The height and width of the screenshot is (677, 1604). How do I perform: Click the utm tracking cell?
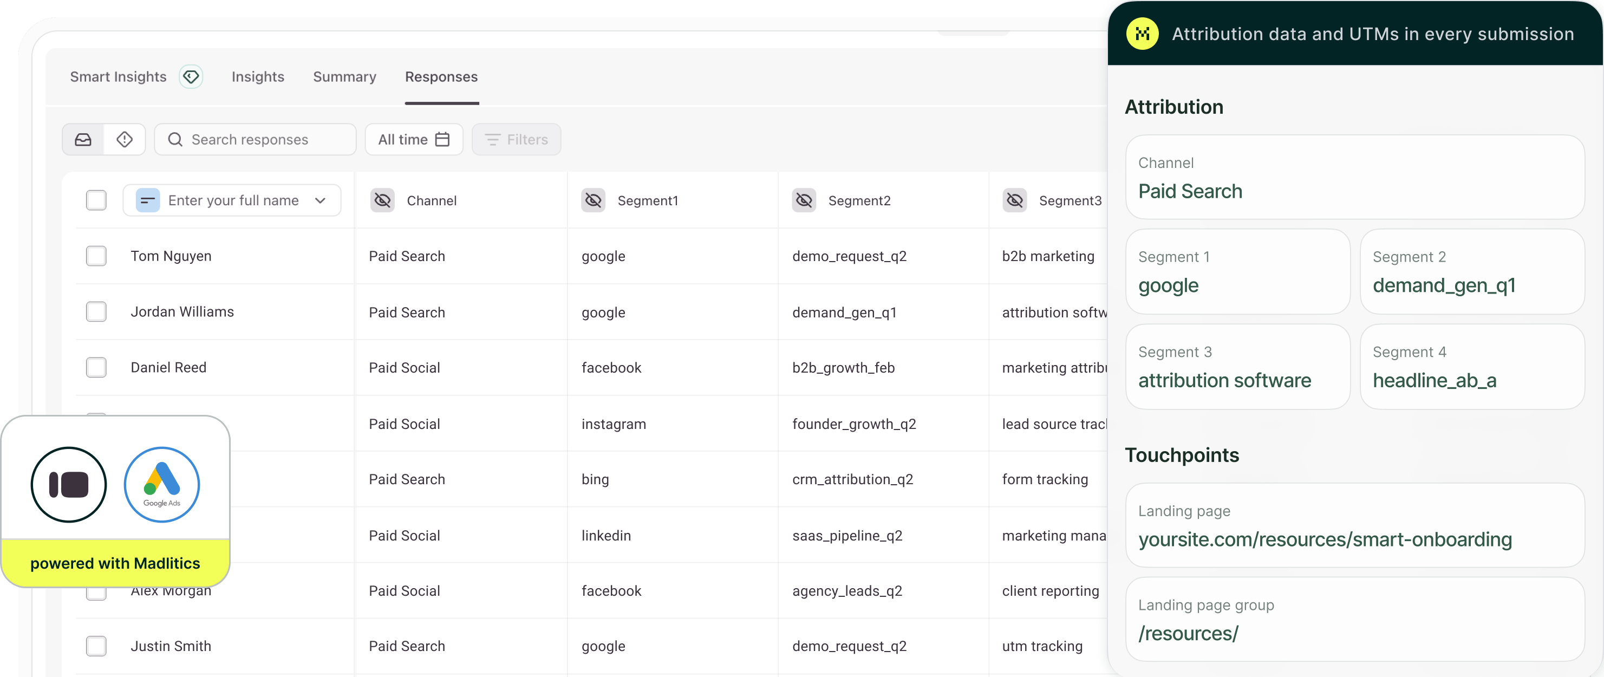click(1042, 647)
